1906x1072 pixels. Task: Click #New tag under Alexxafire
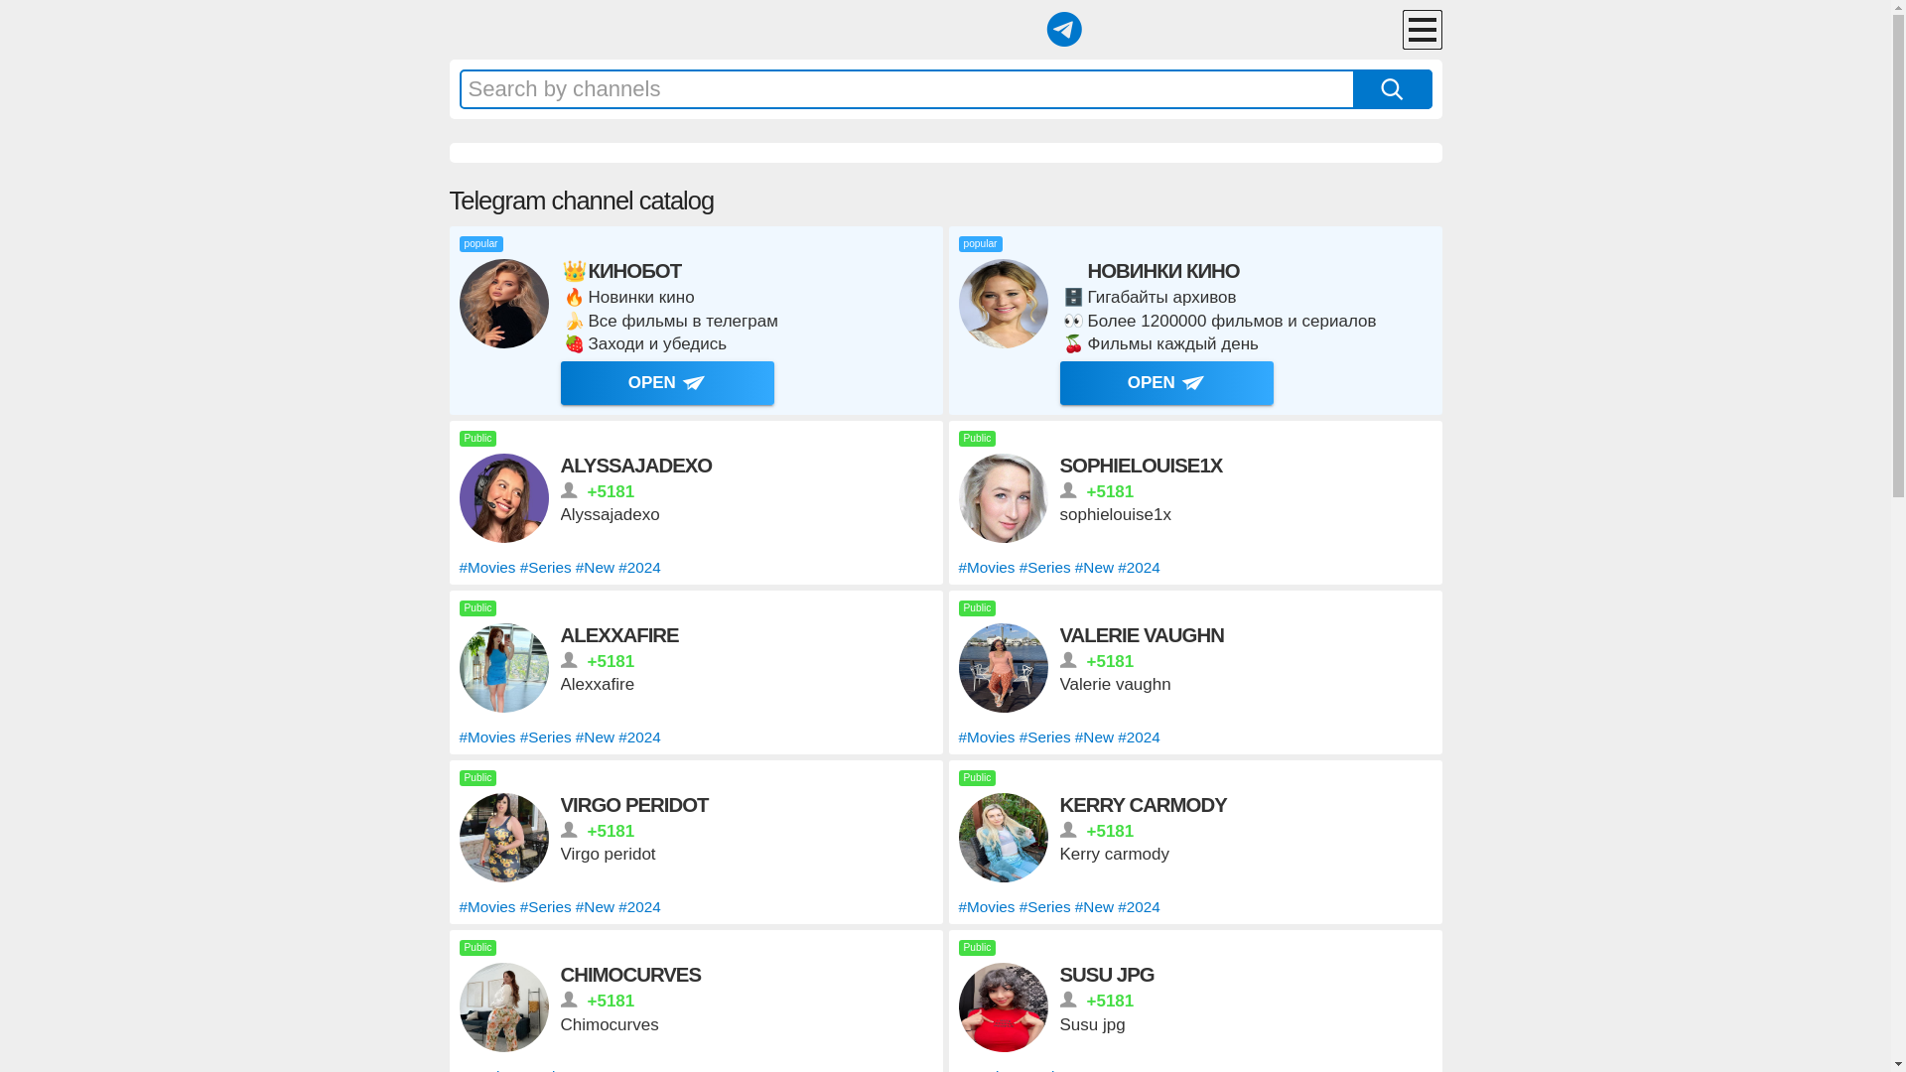pyautogui.click(x=595, y=737)
